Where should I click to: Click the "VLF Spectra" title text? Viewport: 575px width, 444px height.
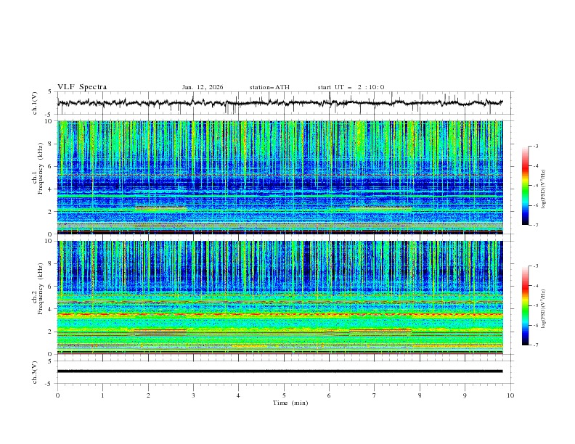click(82, 87)
